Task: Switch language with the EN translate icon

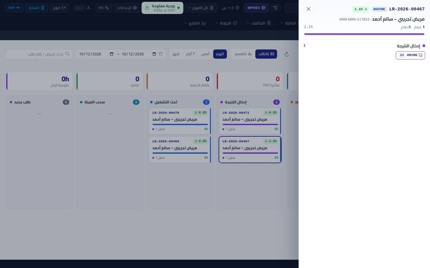Action: pos(104,8)
